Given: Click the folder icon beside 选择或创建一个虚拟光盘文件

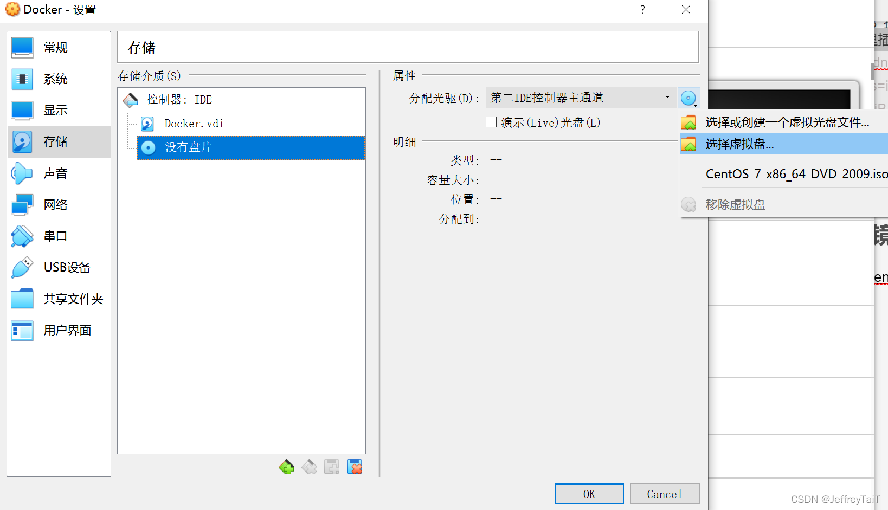Looking at the screenshot, I should point(688,122).
